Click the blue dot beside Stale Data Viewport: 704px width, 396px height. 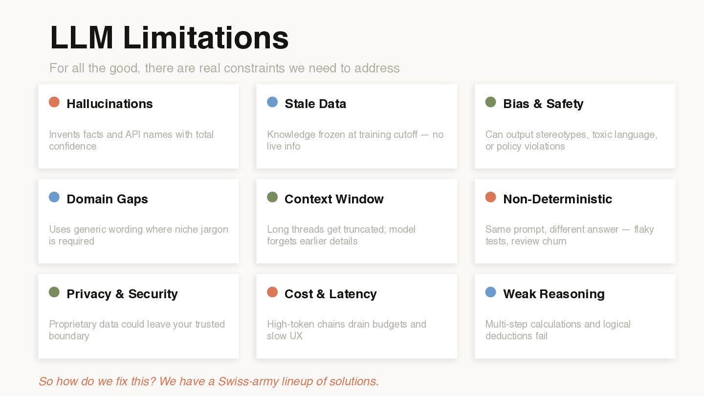coord(272,102)
